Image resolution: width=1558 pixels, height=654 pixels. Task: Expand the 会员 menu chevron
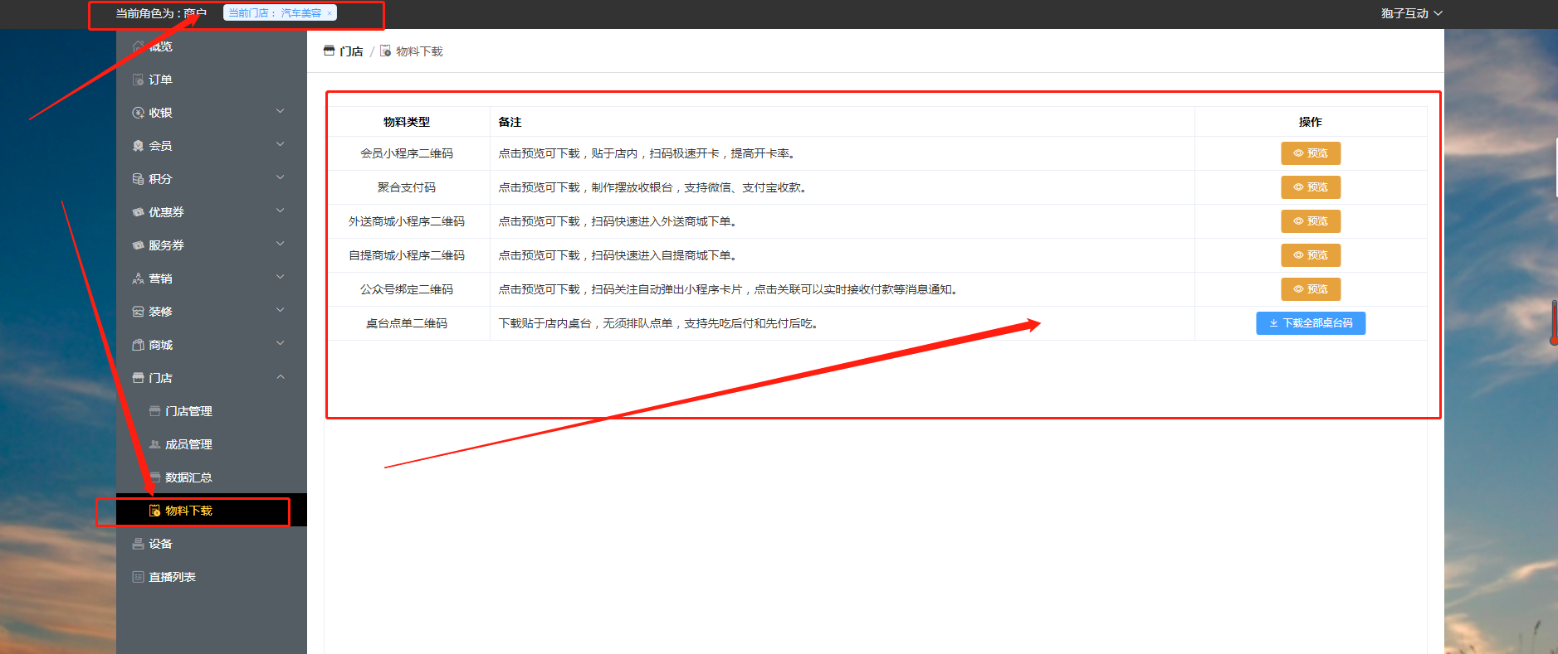pyautogui.click(x=281, y=144)
